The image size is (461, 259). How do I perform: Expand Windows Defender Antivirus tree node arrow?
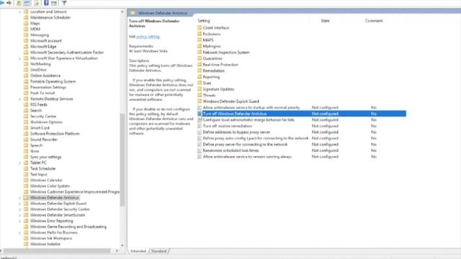(20, 198)
